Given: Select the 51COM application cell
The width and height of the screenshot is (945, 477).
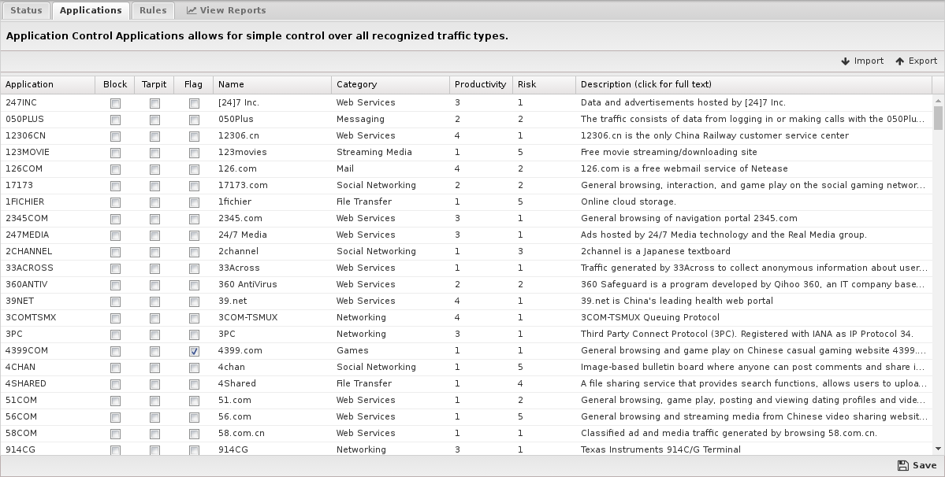Looking at the screenshot, I should coord(47,400).
